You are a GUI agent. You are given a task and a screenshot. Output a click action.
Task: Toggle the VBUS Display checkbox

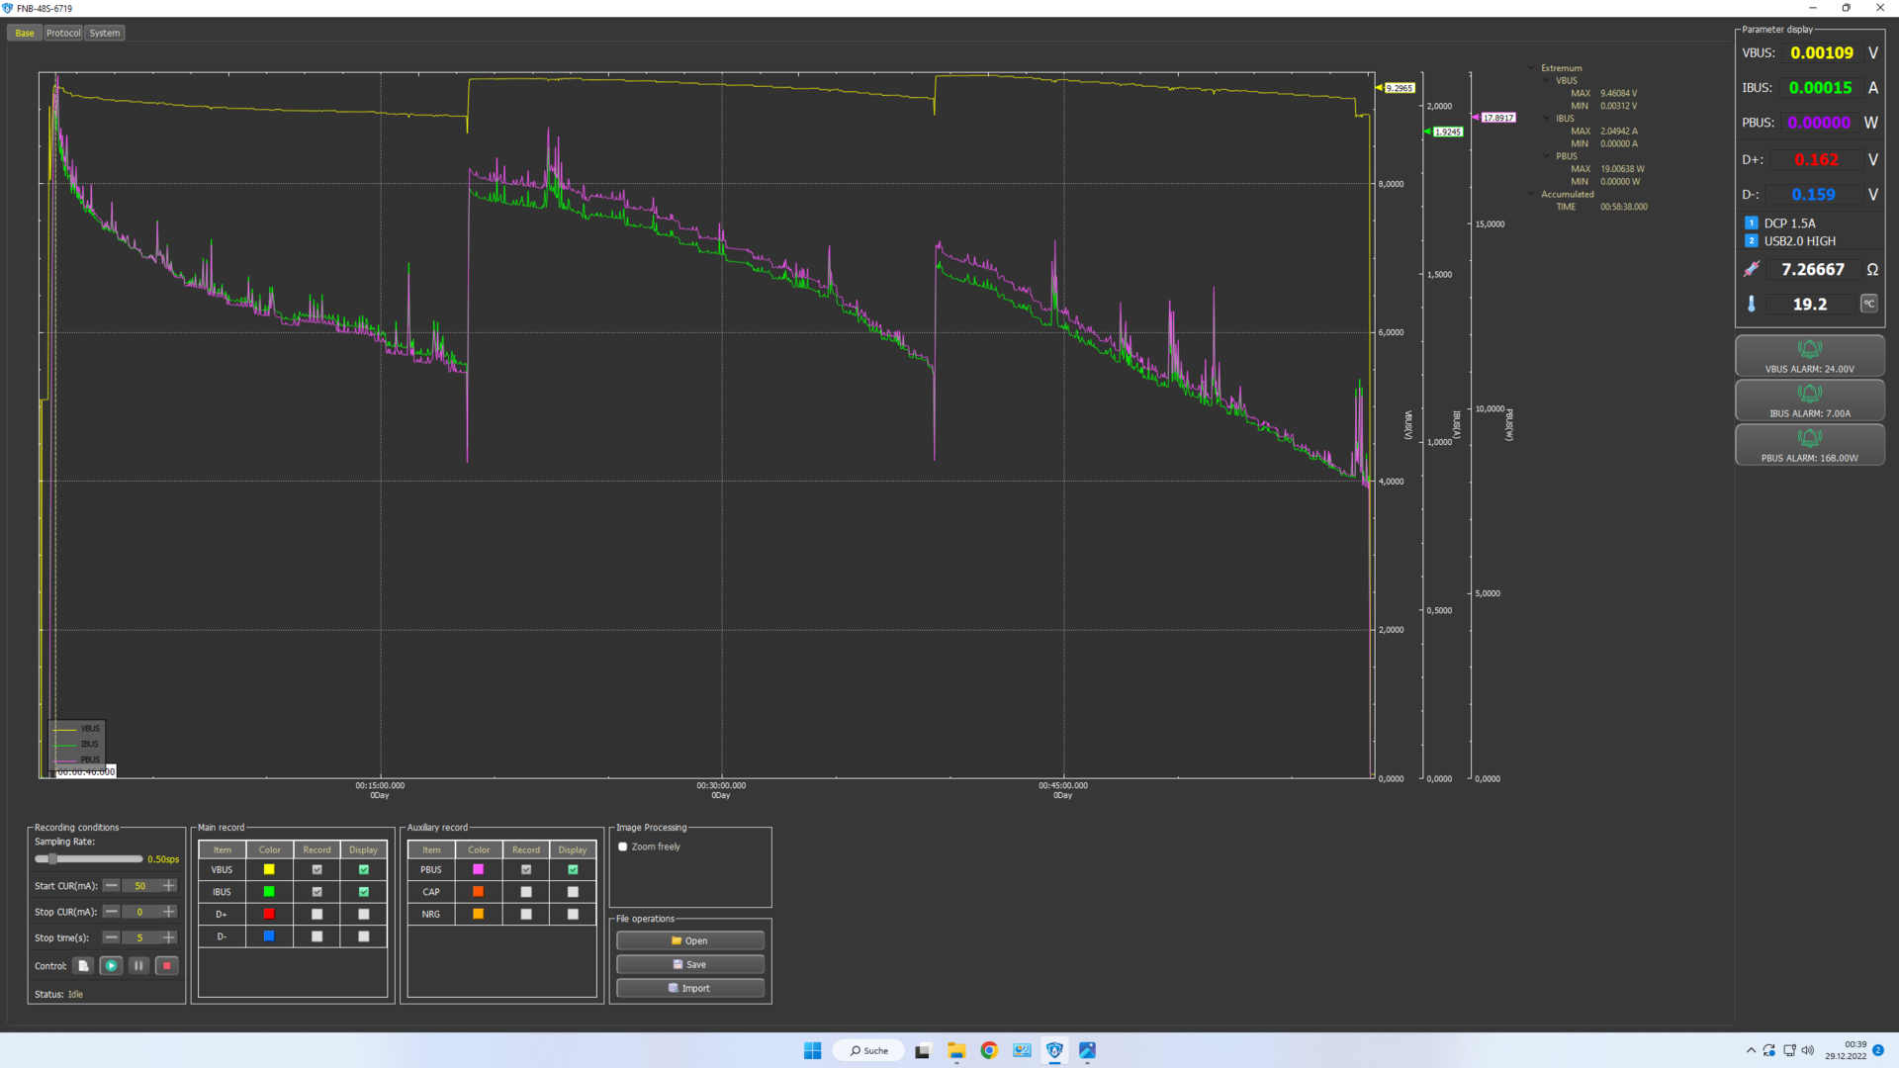pyautogui.click(x=364, y=870)
